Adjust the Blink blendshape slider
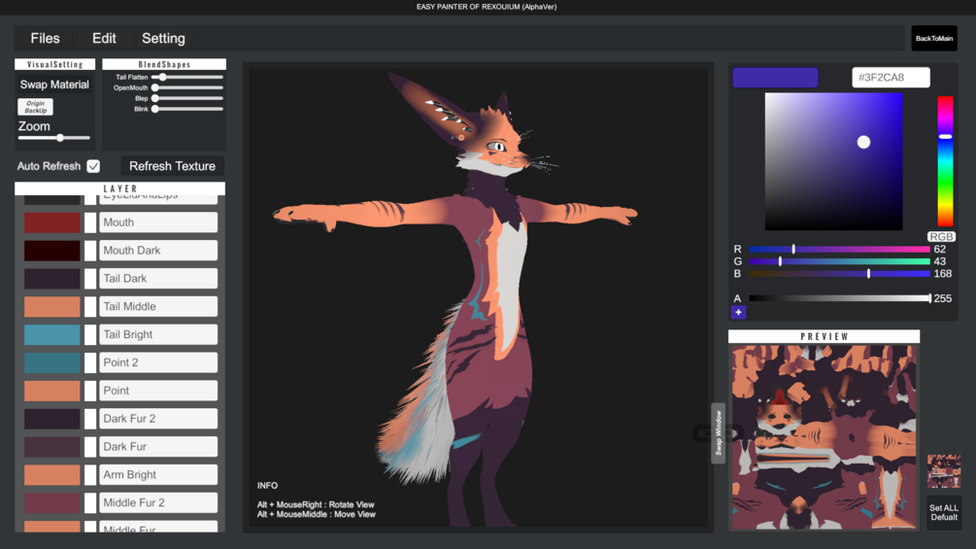The image size is (976, 549). [187, 109]
